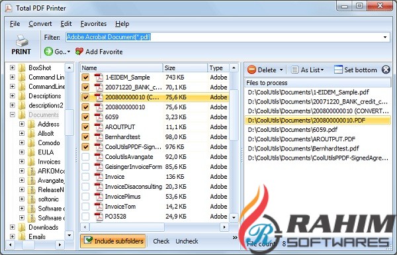
Task: Click the As List view icon
Action: click(294, 70)
